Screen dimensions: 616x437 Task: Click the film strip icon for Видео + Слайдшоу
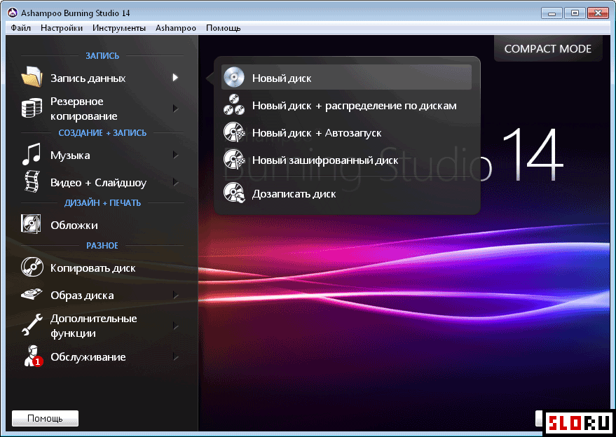pyautogui.click(x=32, y=181)
